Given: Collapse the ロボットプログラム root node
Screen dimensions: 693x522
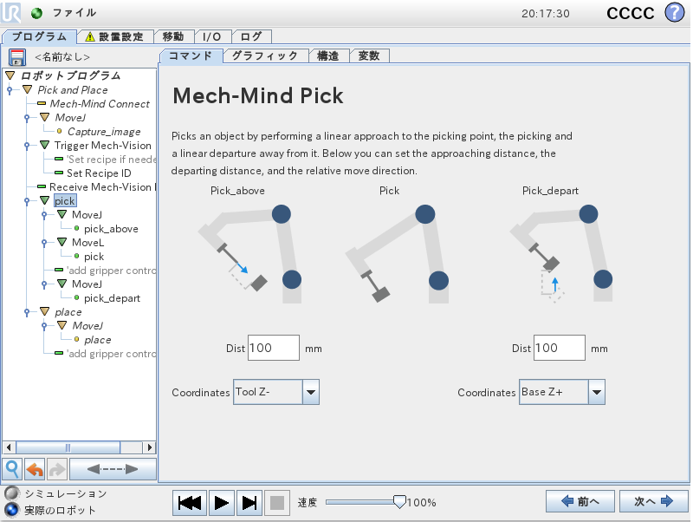Looking at the screenshot, I should (10, 75).
